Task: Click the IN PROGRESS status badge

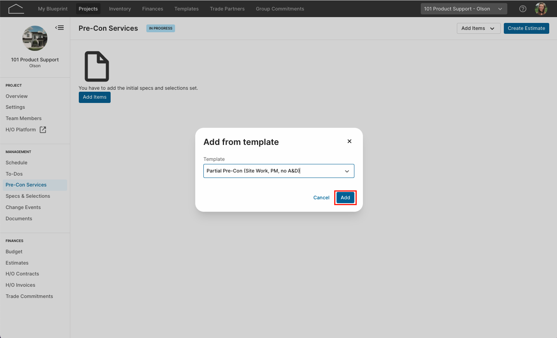Action: coord(161,28)
